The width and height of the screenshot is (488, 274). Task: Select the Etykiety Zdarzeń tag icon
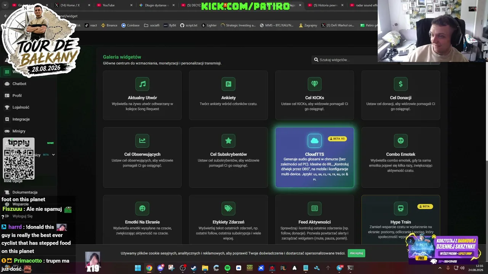pyautogui.click(x=228, y=209)
